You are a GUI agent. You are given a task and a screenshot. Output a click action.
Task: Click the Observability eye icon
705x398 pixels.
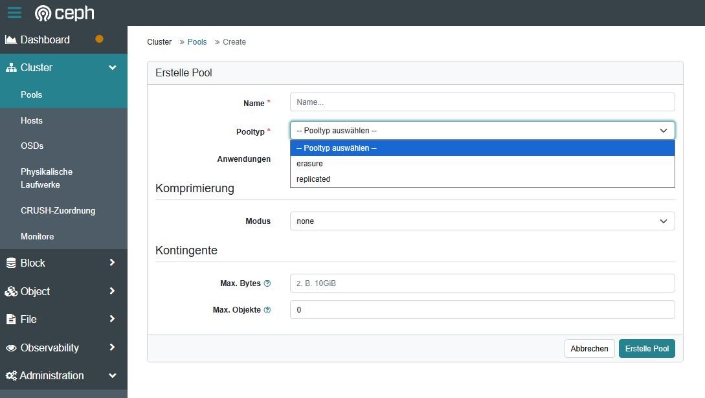tap(10, 348)
